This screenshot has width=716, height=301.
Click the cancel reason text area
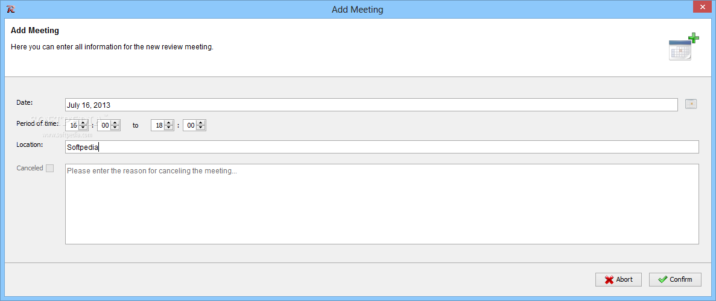click(382, 204)
